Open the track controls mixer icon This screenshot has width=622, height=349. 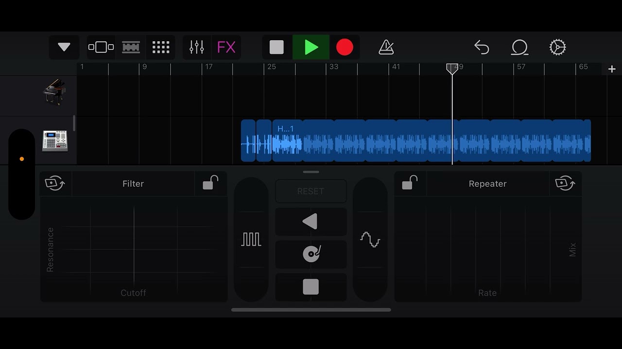[x=197, y=47]
